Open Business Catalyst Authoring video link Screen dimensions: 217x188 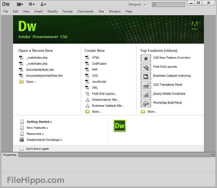(x=172, y=76)
